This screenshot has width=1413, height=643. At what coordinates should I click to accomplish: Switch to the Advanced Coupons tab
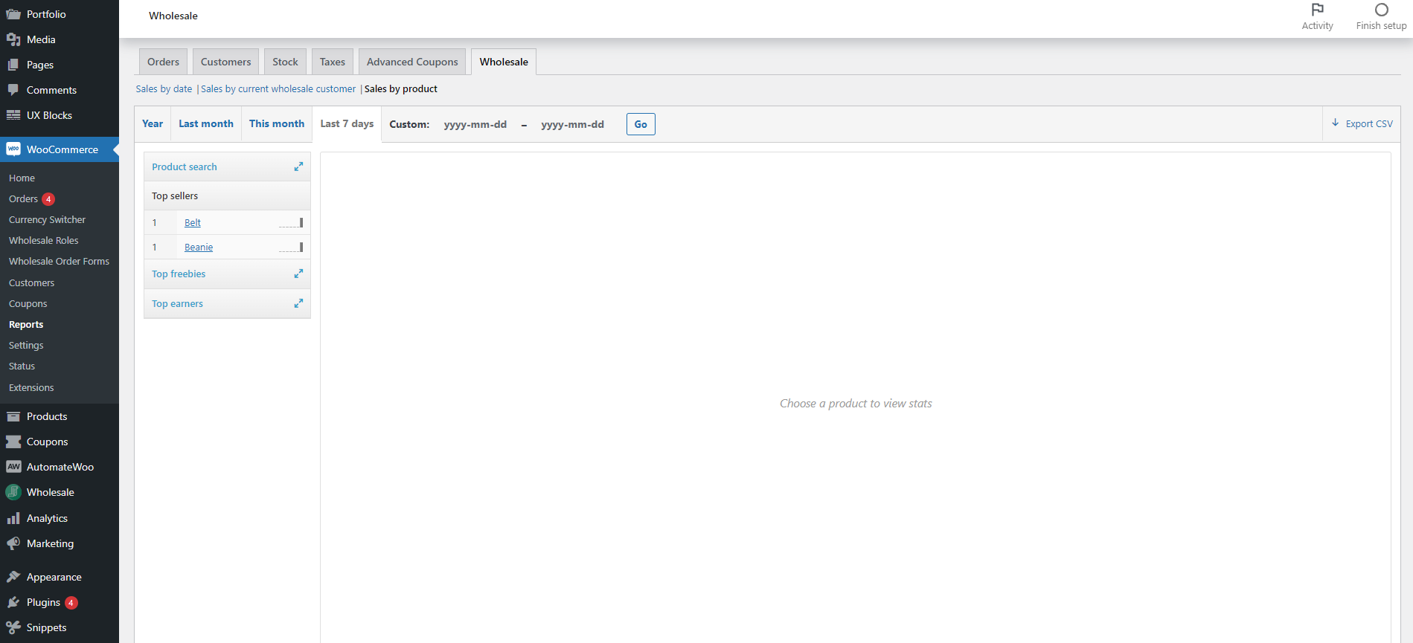(412, 62)
